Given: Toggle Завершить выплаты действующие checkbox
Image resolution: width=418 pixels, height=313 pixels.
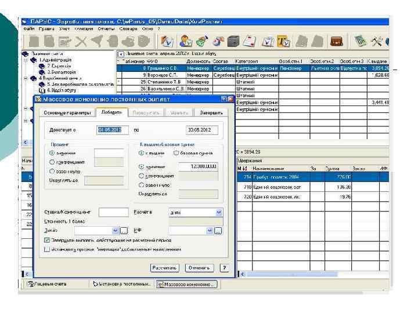Looking at the screenshot, I should click(47, 241).
